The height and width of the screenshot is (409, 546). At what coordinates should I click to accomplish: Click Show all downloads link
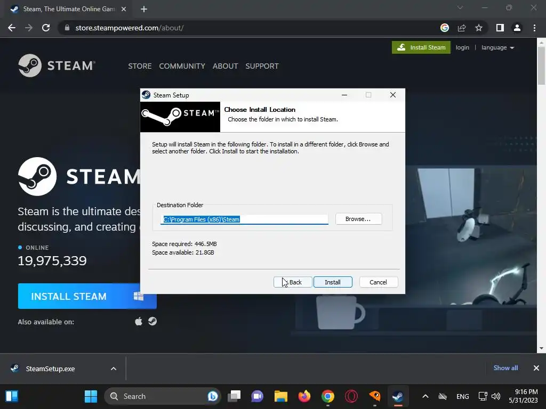505,368
